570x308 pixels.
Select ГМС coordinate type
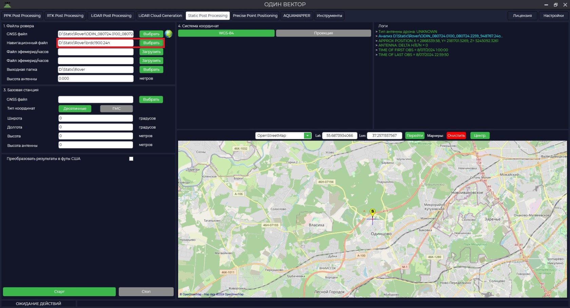click(x=116, y=109)
